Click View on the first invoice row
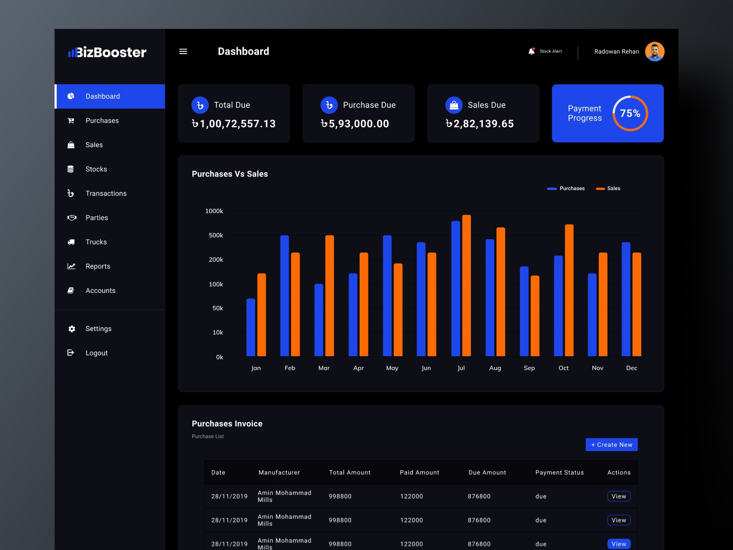The width and height of the screenshot is (733, 550). 619,496
